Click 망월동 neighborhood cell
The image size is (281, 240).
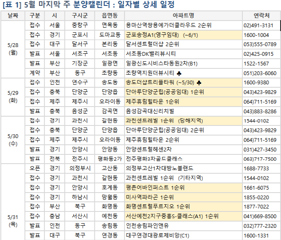point(110,197)
